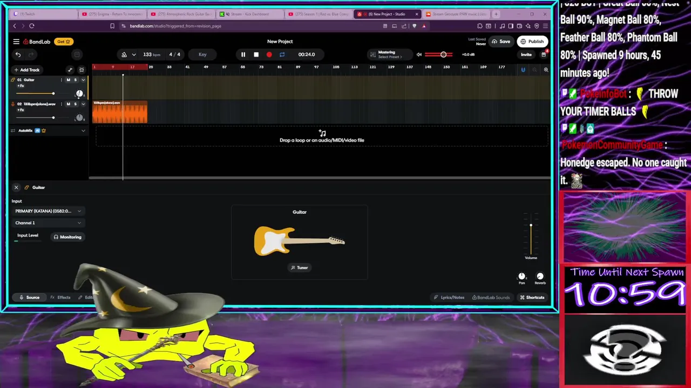The width and height of the screenshot is (691, 388).
Task: Save the project
Action: point(500,41)
